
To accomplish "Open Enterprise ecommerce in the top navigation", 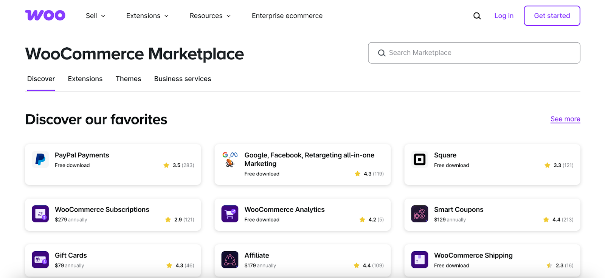I will click(x=287, y=16).
